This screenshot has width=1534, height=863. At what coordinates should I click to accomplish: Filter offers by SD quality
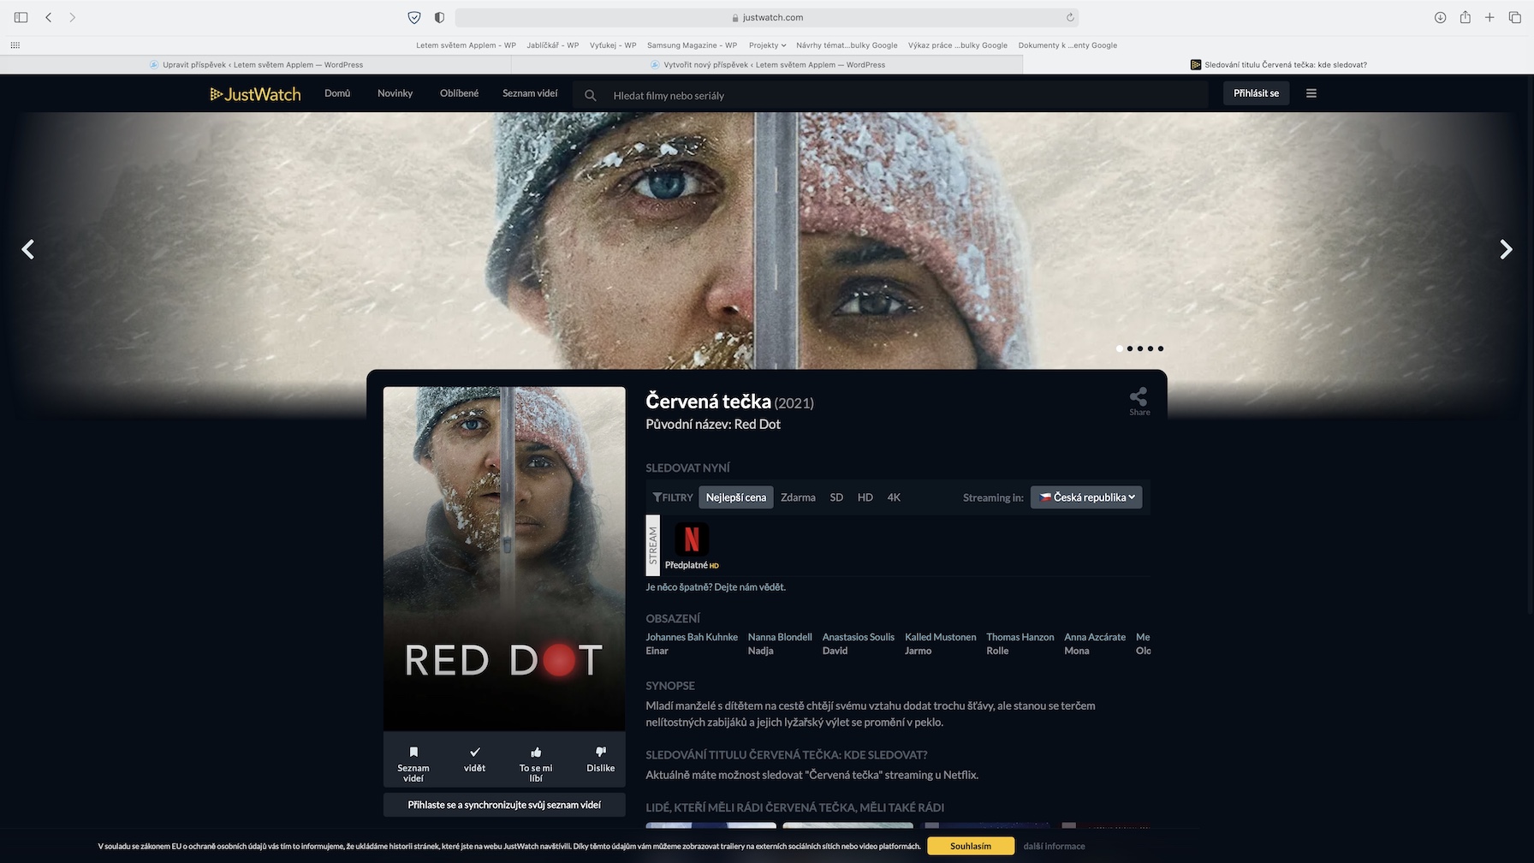(836, 497)
